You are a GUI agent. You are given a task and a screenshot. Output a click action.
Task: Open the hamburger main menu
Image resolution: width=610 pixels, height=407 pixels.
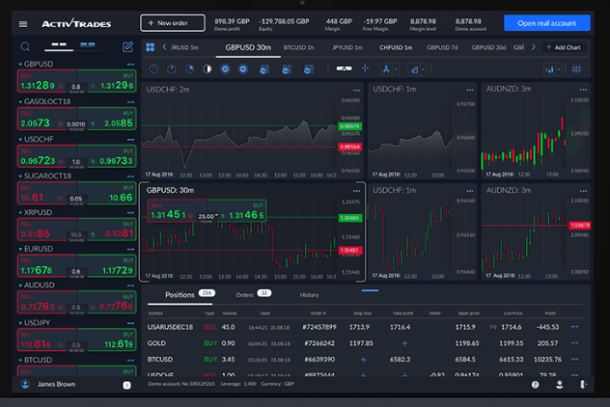pos(23,24)
